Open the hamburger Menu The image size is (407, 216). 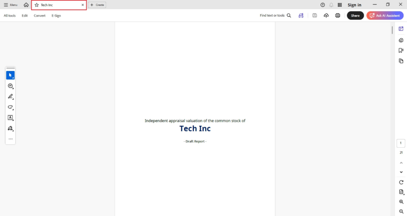point(10,5)
